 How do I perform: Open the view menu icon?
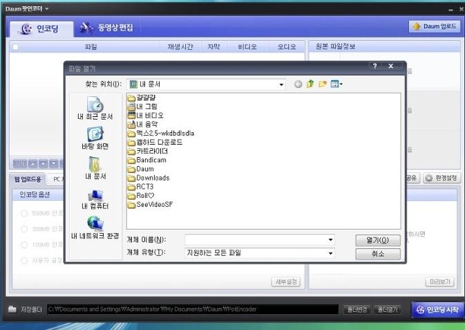click(x=336, y=84)
